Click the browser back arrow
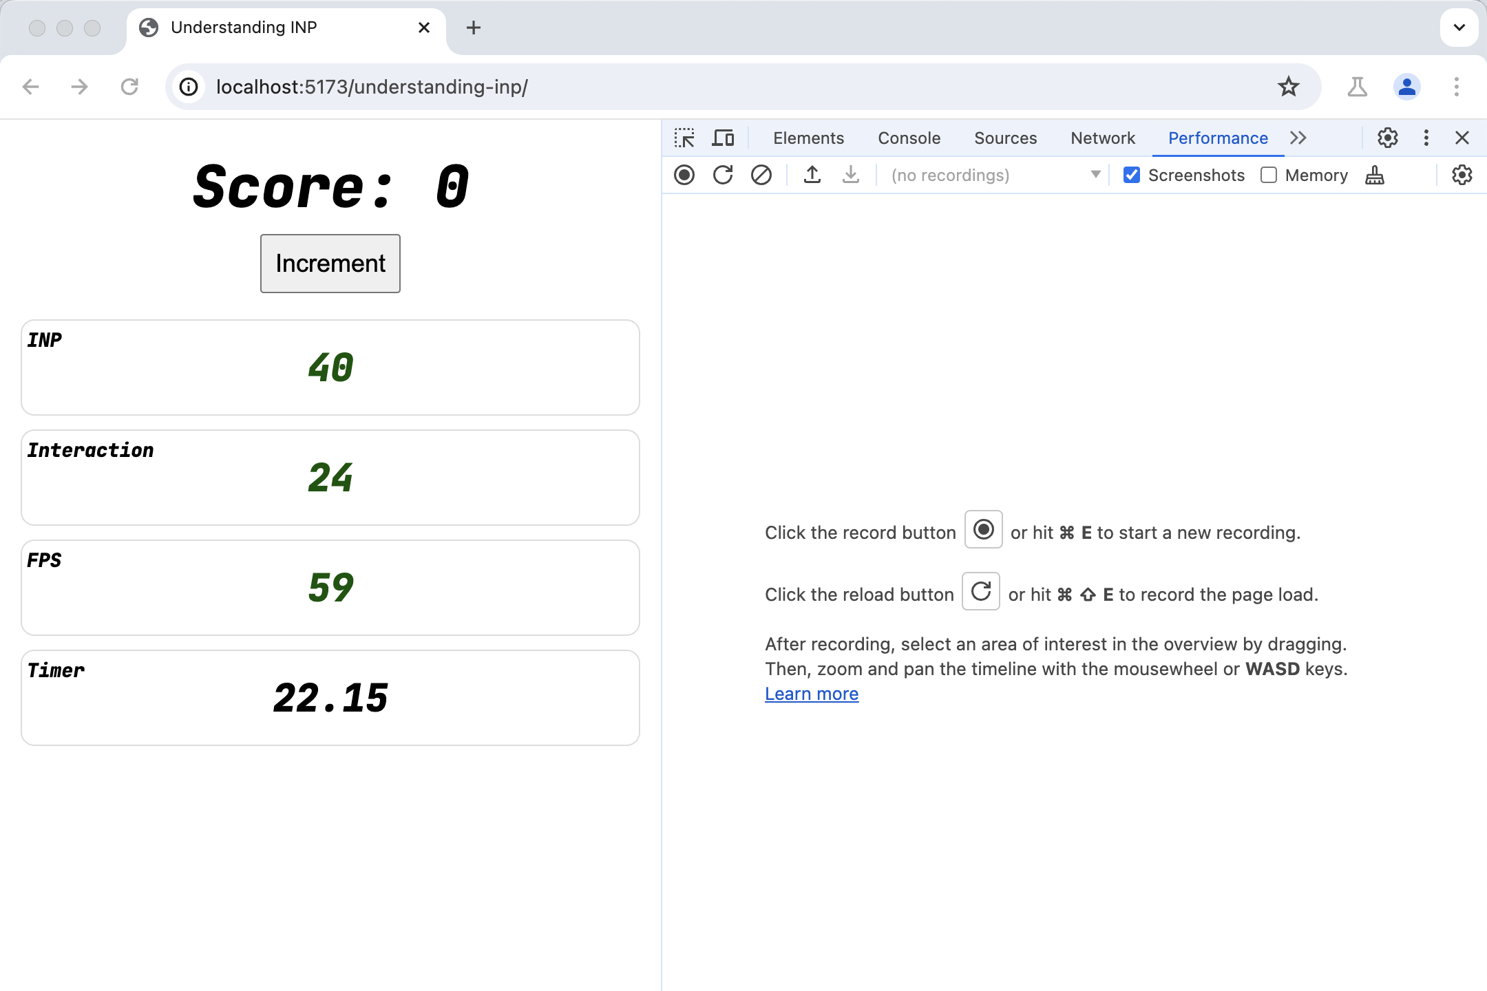1487x991 pixels. (x=30, y=87)
